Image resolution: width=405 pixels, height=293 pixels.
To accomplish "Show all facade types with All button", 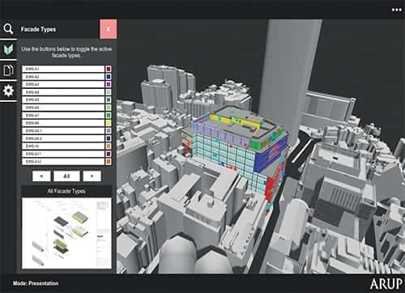I will point(66,176).
